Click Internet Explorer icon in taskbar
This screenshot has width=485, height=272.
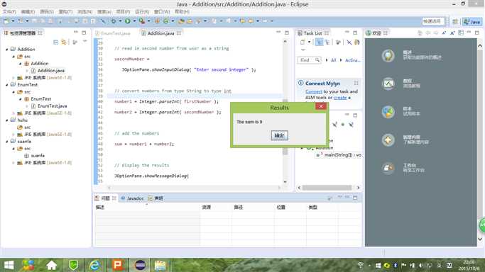[94, 265]
